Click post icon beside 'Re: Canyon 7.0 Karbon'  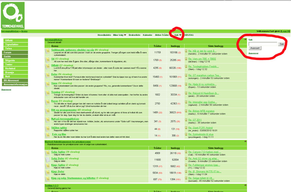tap(186, 152)
